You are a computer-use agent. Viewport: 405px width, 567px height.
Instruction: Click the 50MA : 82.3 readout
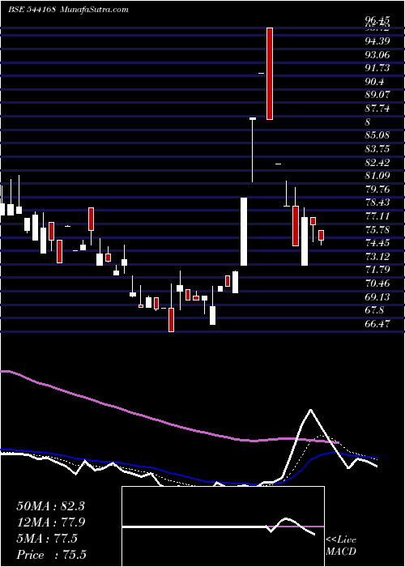pyautogui.click(x=51, y=506)
